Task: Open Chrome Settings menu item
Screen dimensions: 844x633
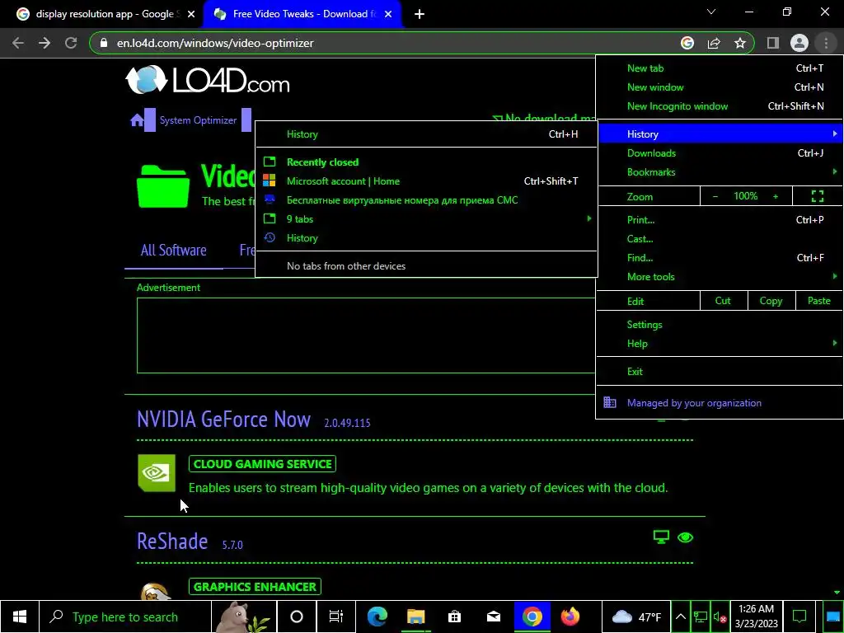Action: point(719,325)
